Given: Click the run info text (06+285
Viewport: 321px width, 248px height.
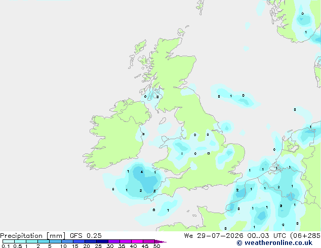Looking at the screenshot, I should (x=305, y=235).
